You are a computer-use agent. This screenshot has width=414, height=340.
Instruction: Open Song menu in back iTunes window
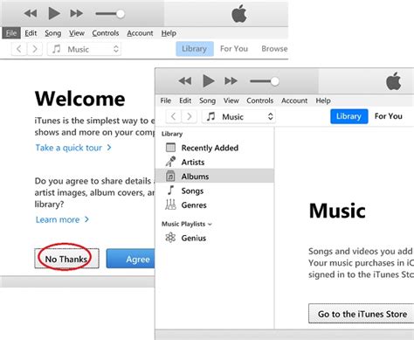point(52,33)
